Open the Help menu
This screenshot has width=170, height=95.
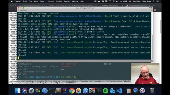pyautogui.click(x=82, y=1)
